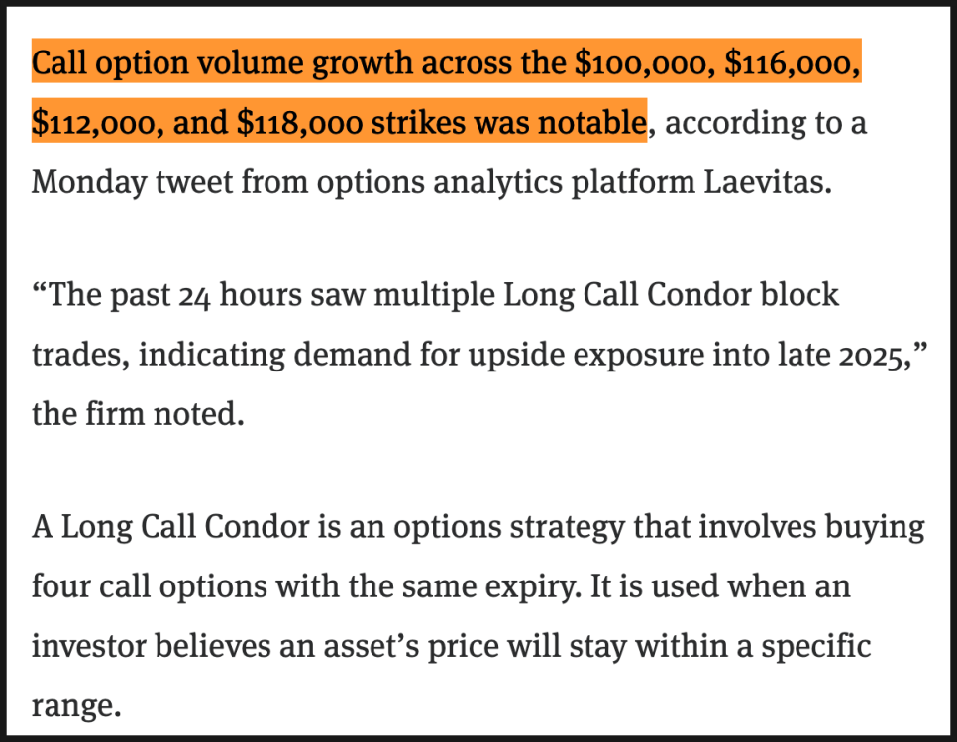Click "the firm noted" text
The width and height of the screenshot is (957, 742).
[x=137, y=412]
